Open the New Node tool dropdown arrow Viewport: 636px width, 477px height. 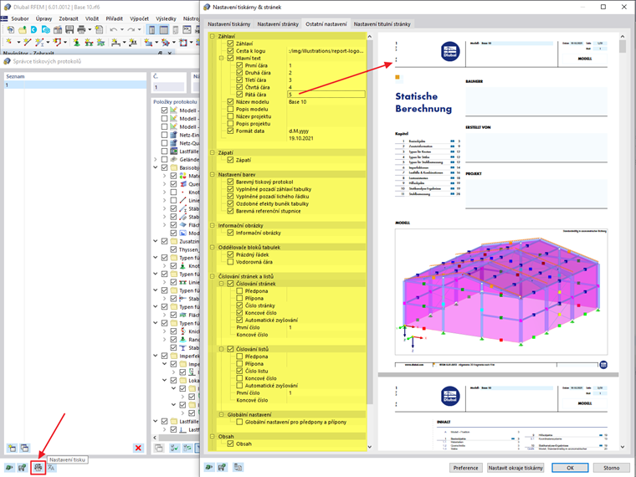coord(18,42)
